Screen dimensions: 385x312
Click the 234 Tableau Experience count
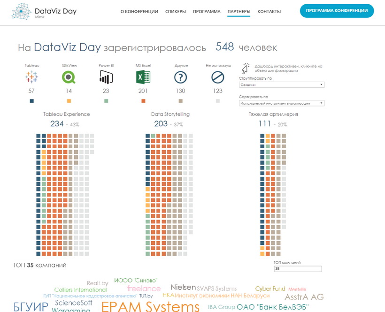pos(57,123)
